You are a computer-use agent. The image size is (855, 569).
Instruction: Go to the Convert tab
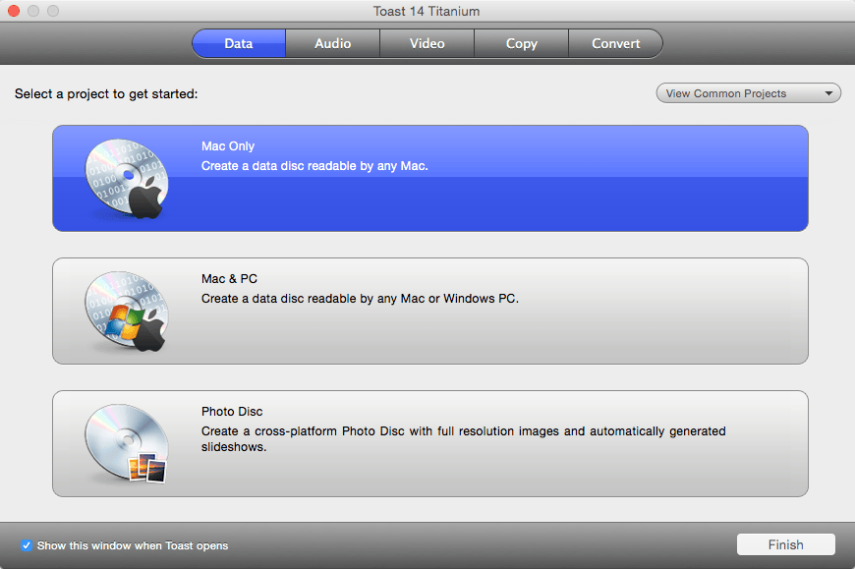pyautogui.click(x=615, y=43)
